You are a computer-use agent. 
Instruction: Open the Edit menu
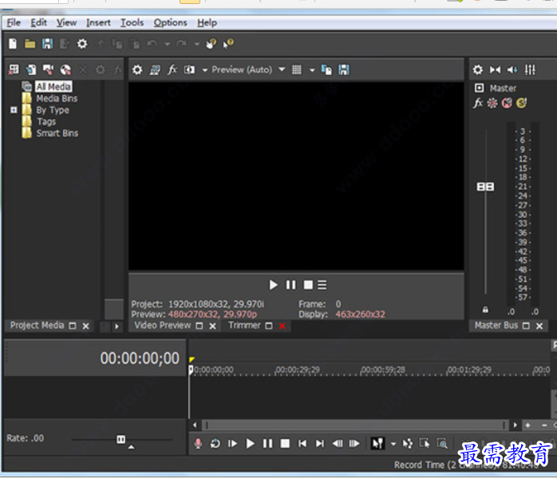coord(38,22)
